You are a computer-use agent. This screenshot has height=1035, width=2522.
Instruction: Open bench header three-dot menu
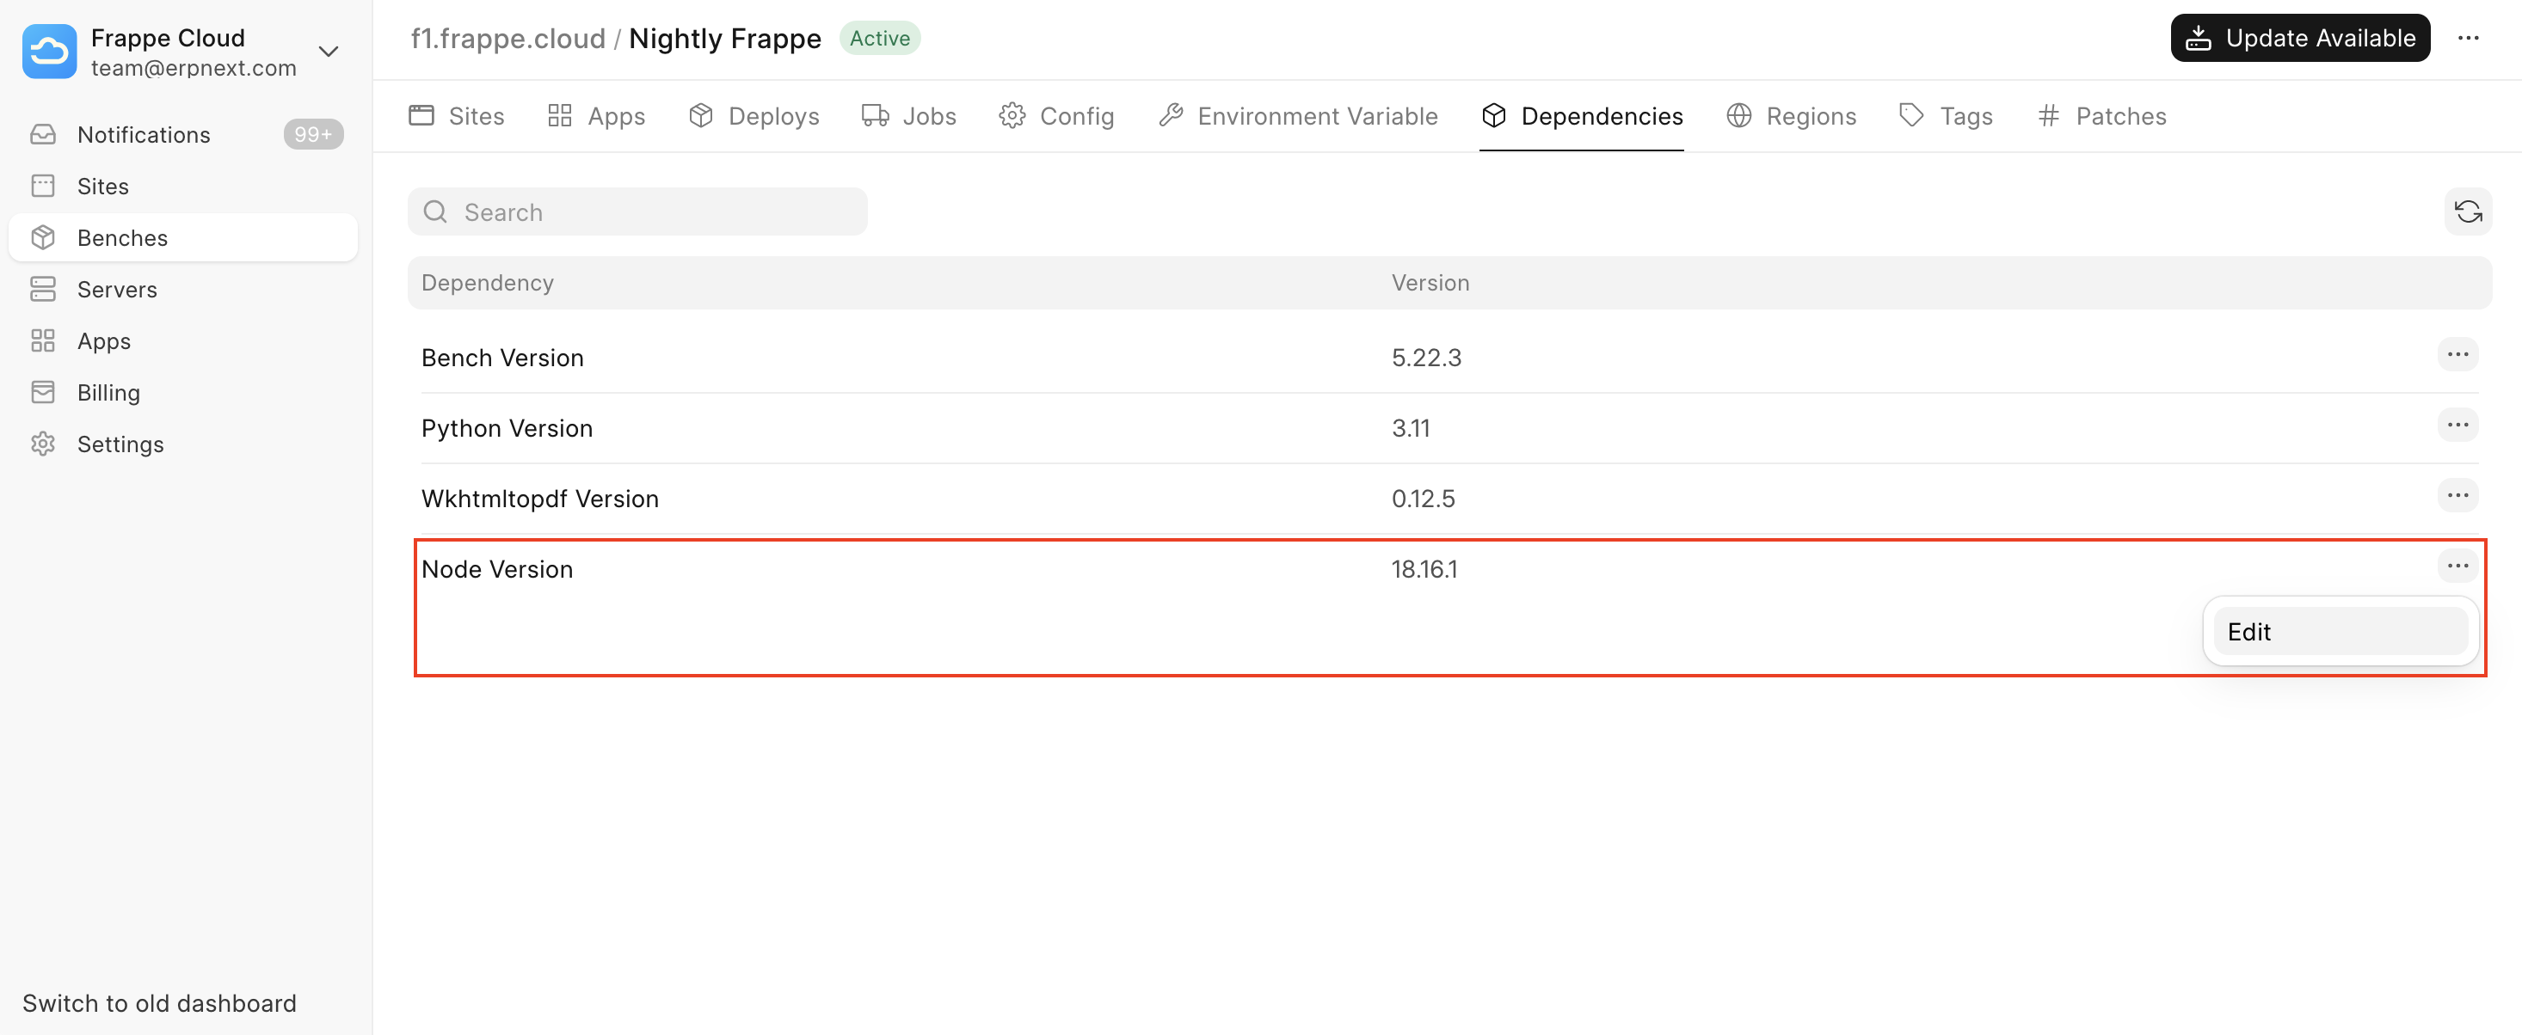tap(2468, 38)
